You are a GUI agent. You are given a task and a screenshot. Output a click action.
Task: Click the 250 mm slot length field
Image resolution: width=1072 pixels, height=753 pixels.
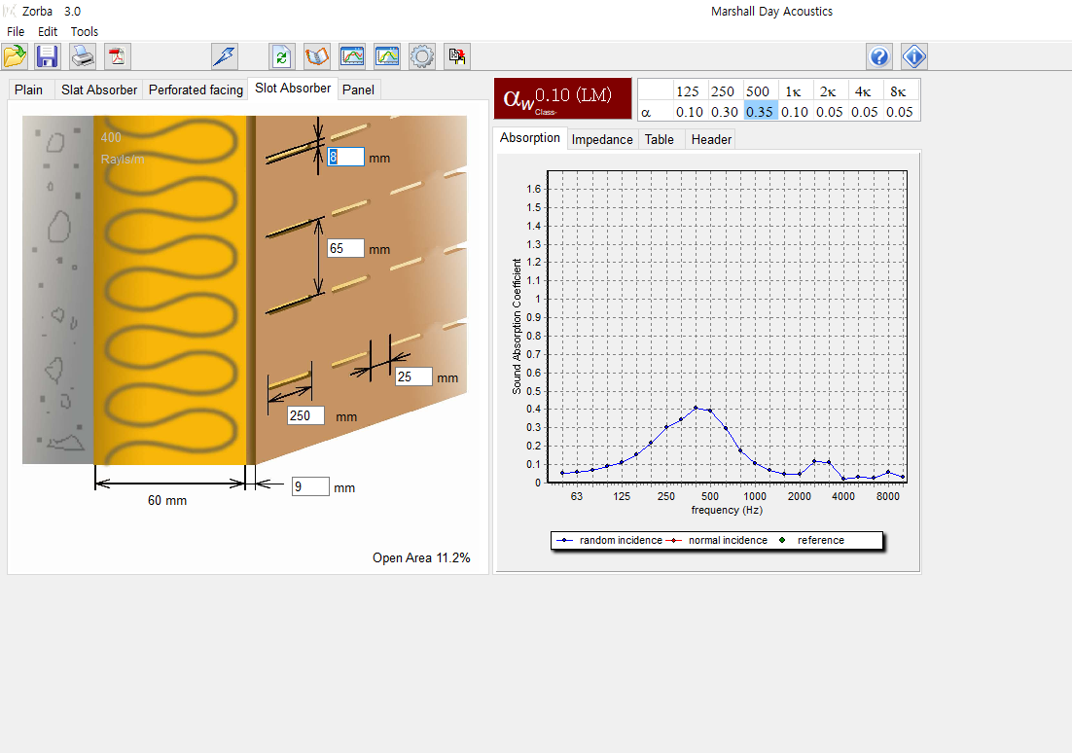[305, 415]
